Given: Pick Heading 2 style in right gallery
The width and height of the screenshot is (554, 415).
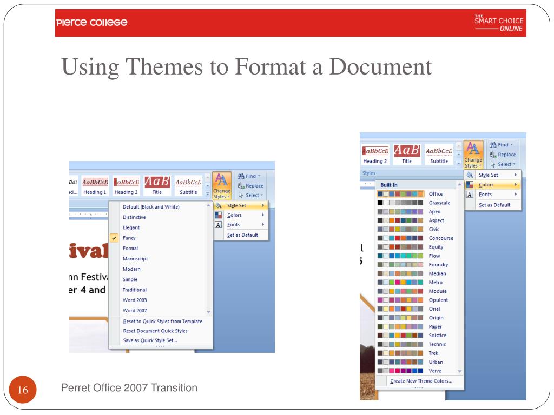Looking at the screenshot, I should point(375,155).
